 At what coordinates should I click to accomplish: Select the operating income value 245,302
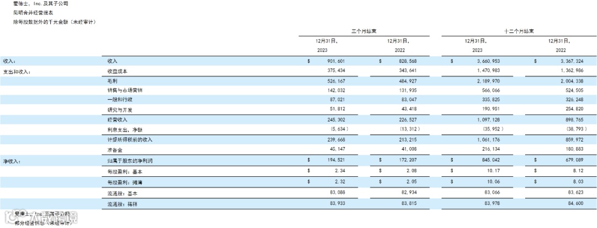coord(336,120)
